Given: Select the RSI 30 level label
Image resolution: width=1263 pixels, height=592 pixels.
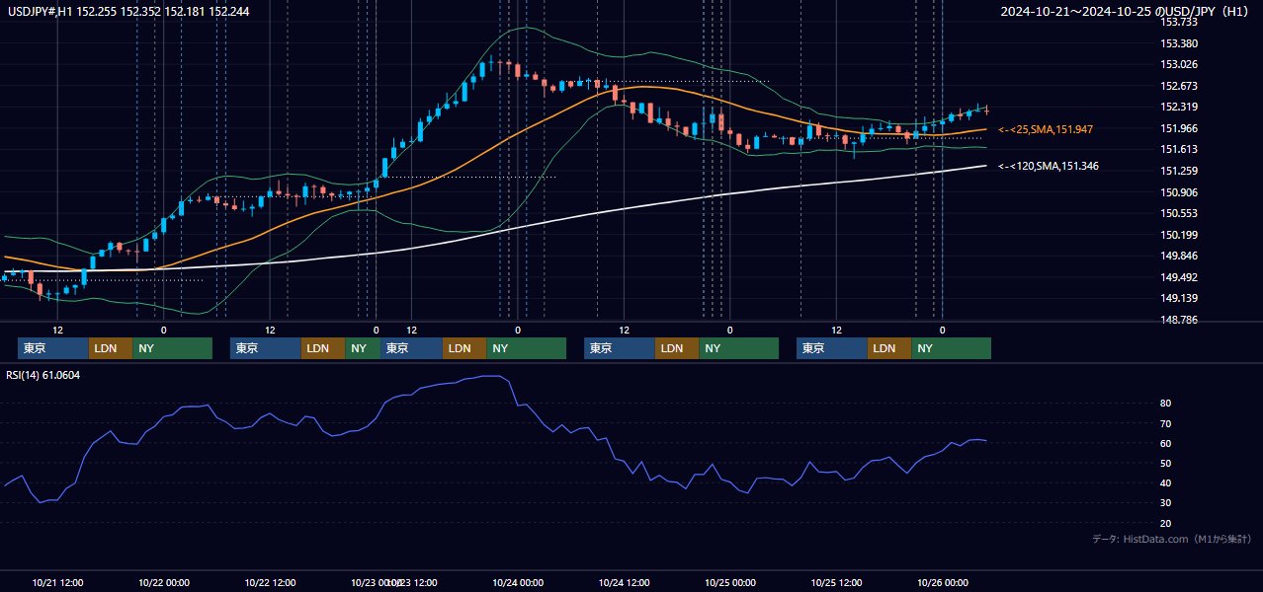Looking at the screenshot, I should (x=1166, y=502).
